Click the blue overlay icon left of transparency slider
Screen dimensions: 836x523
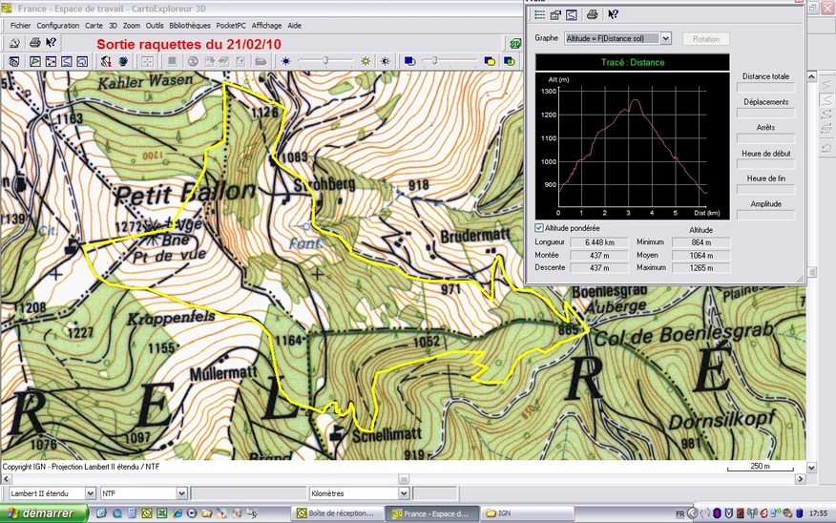click(x=409, y=61)
